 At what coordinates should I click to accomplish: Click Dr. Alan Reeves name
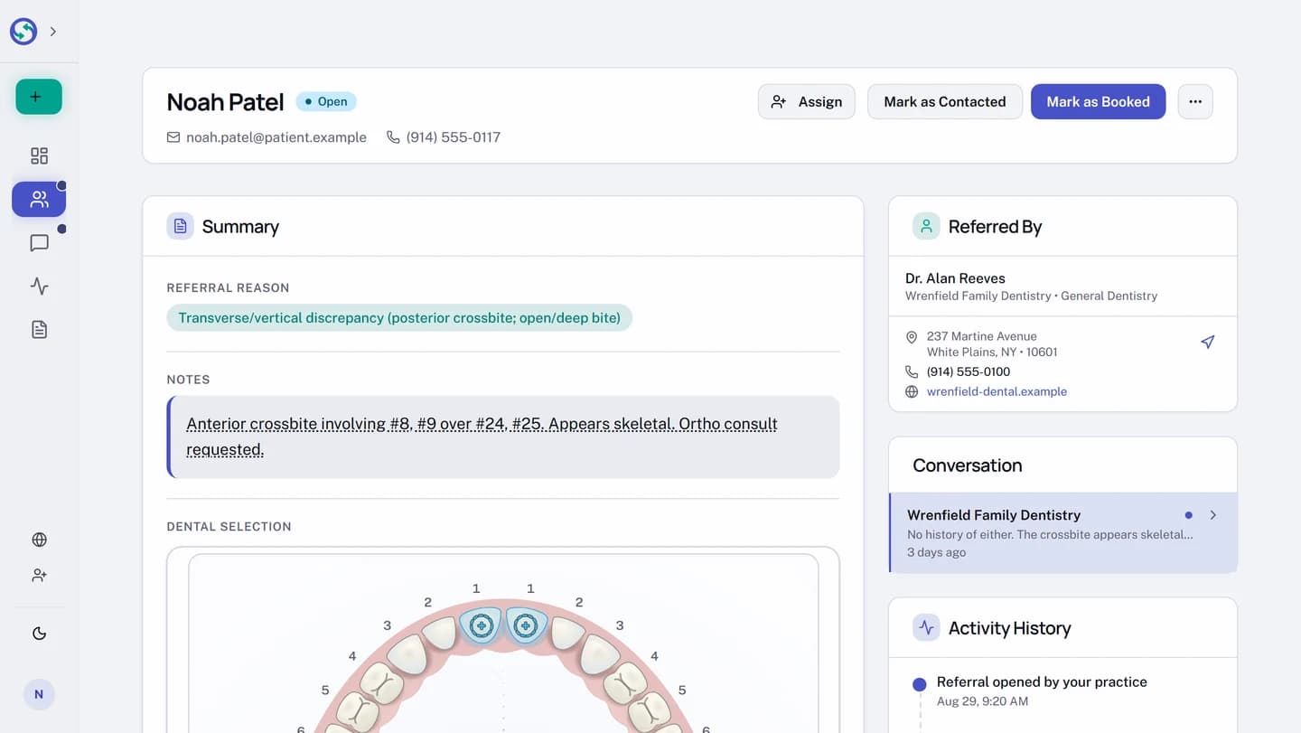955,278
